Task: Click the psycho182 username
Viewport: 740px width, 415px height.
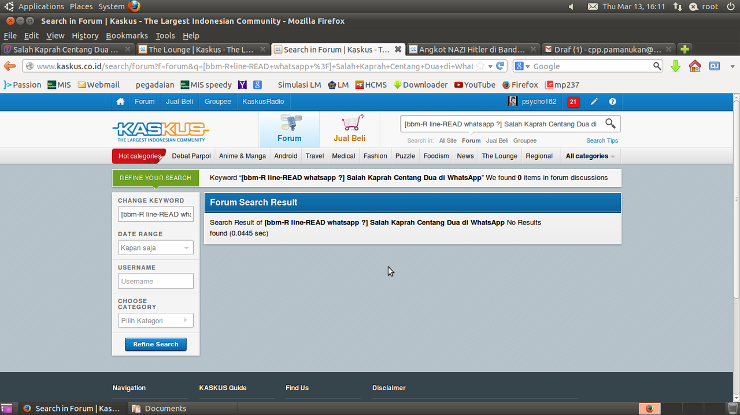Action: point(539,102)
